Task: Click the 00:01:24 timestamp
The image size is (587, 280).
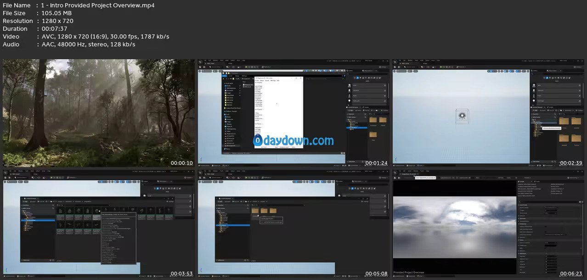Action: coord(376,163)
